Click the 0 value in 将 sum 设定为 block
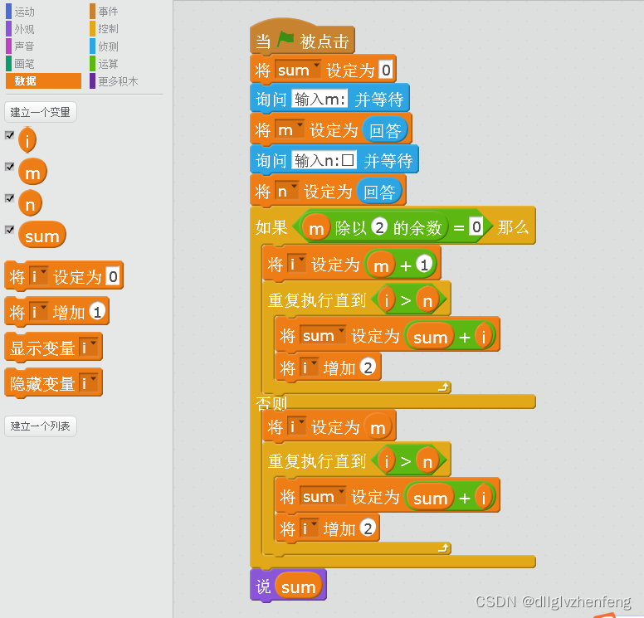This screenshot has width=644, height=618. click(386, 70)
